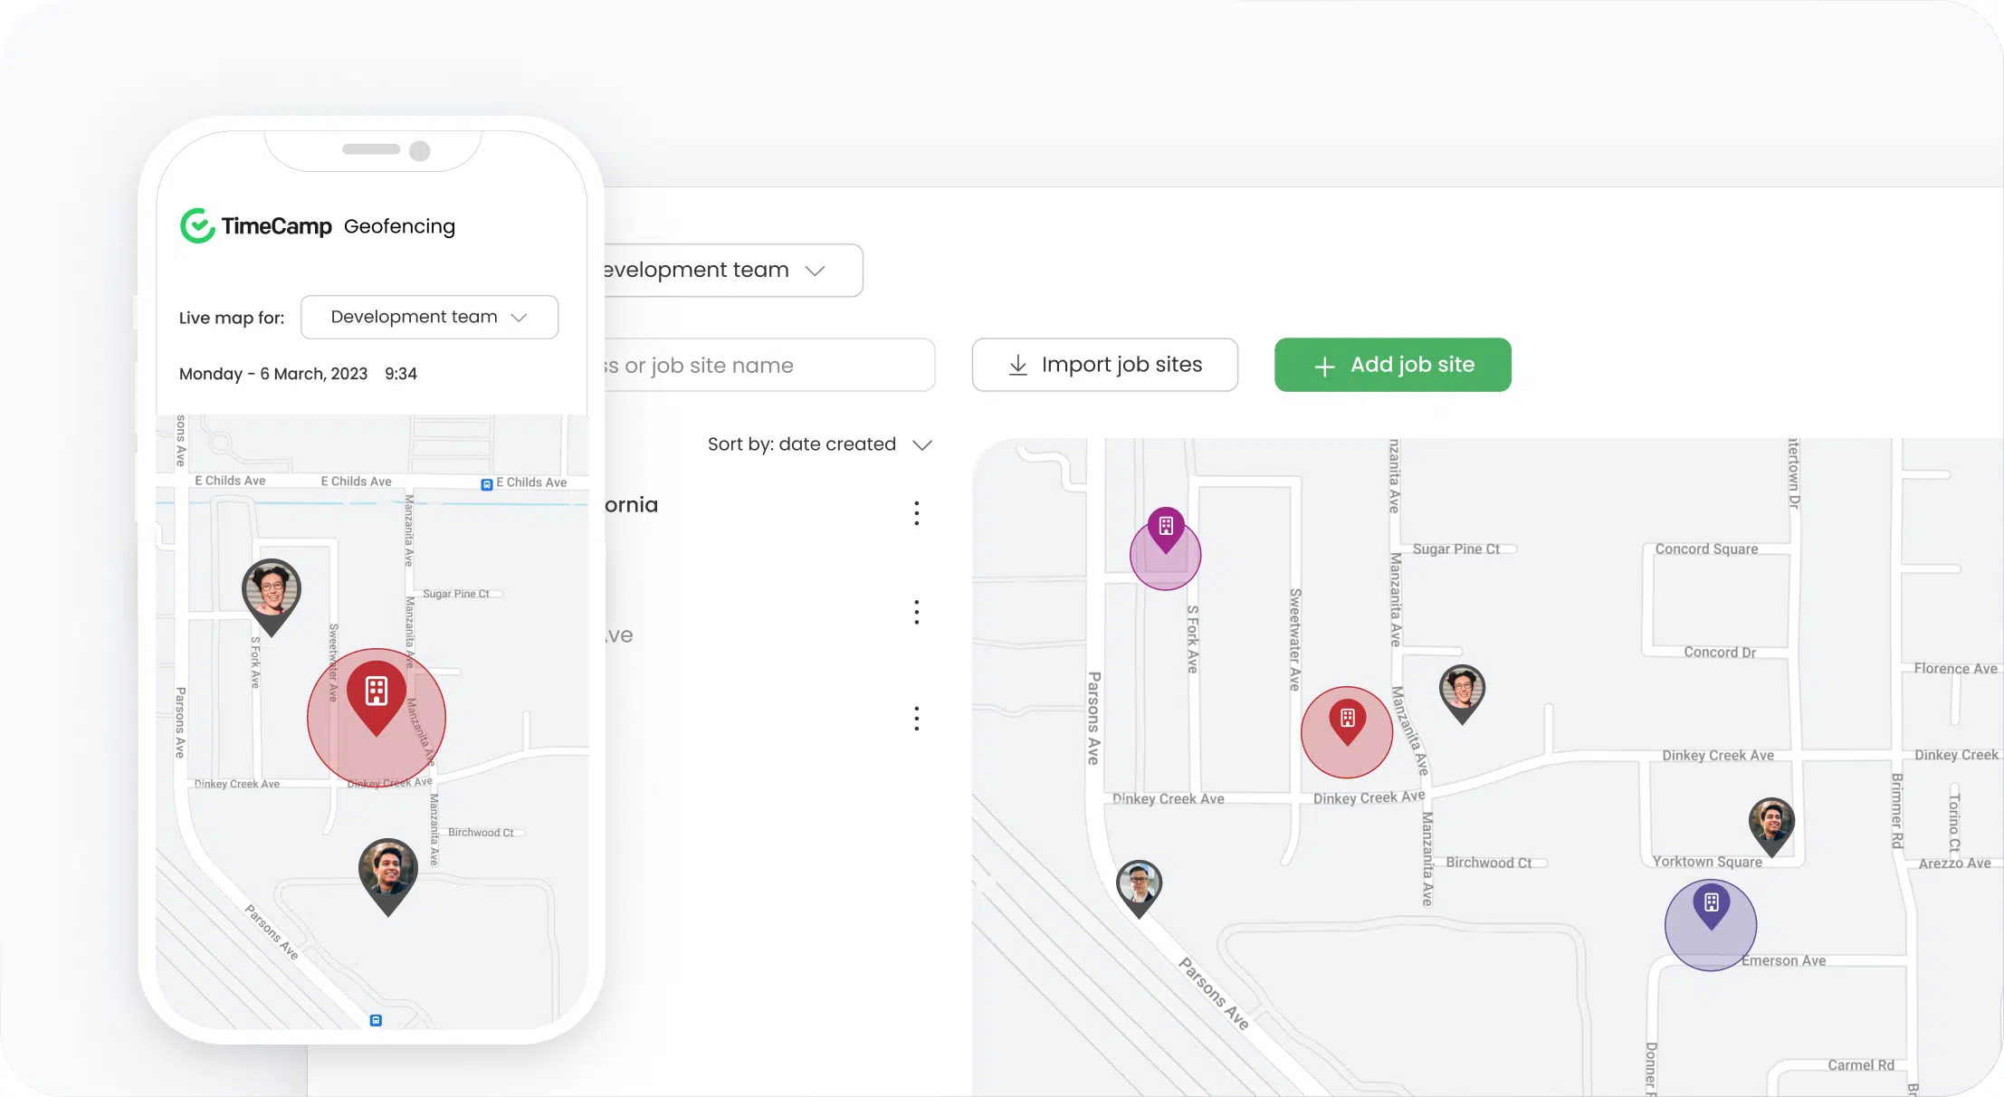2004x1097 pixels.
Task: Select employee avatar pin right of Manzanita Ave on desktop
Action: [1462, 690]
